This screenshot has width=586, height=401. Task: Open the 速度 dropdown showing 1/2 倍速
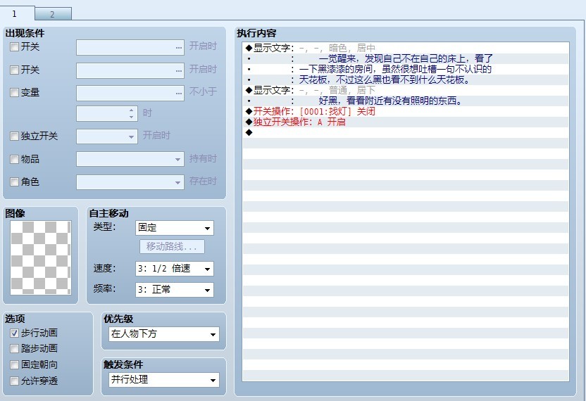coord(175,269)
